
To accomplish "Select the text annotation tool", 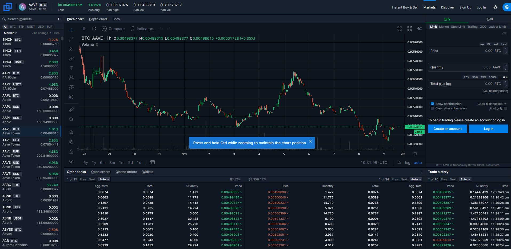I will click(71, 68).
